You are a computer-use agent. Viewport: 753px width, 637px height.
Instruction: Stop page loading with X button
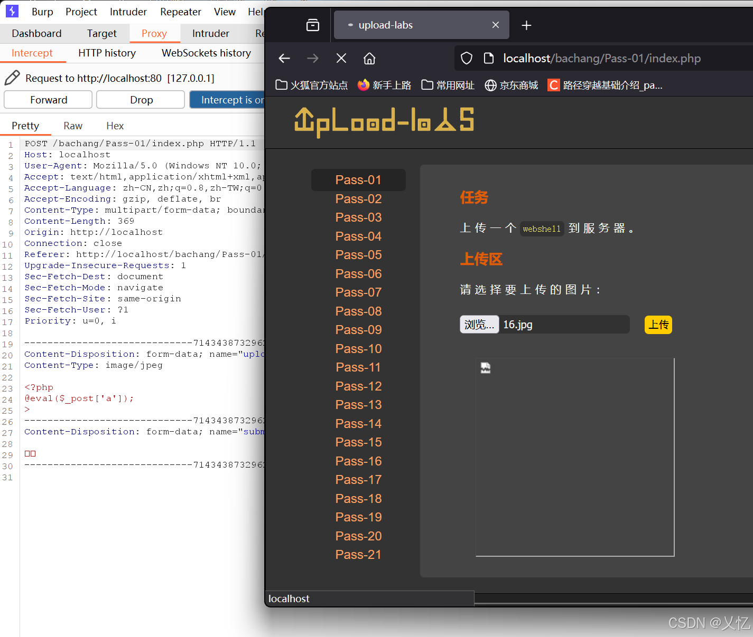coord(341,58)
